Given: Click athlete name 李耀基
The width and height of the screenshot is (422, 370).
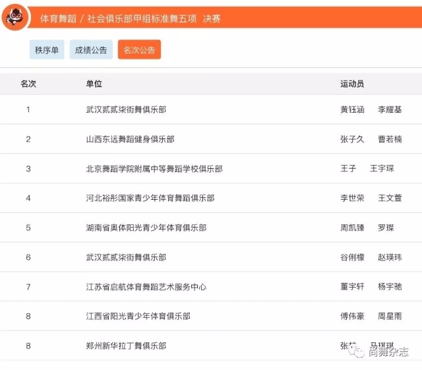Looking at the screenshot, I should pyautogui.click(x=390, y=109).
